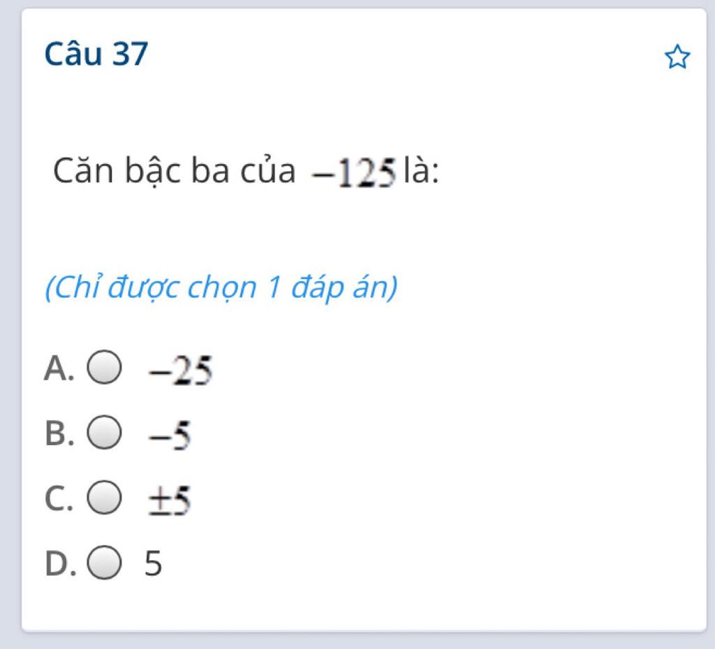This screenshot has height=649, width=715.
Task: Click the letter label "D."
Action: tap(60, 563)
